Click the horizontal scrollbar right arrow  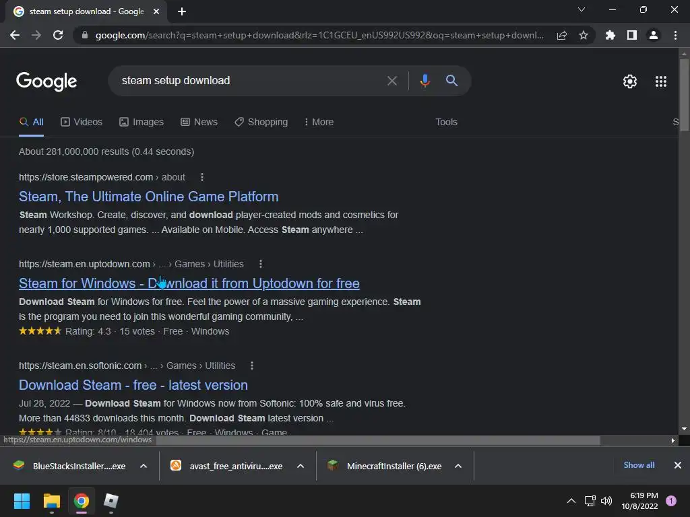[x=673, y=440]
